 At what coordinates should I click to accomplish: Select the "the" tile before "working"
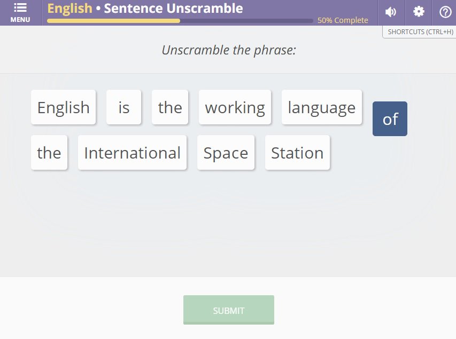click(170, 107)
